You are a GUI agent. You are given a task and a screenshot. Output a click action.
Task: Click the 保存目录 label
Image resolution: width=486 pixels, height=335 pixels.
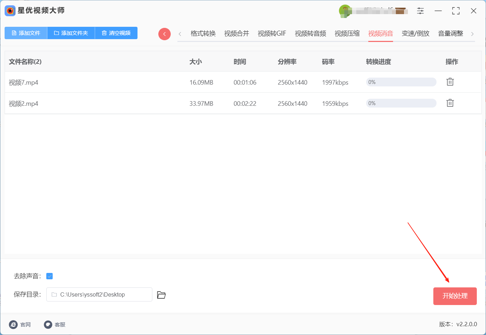(27, 294)
